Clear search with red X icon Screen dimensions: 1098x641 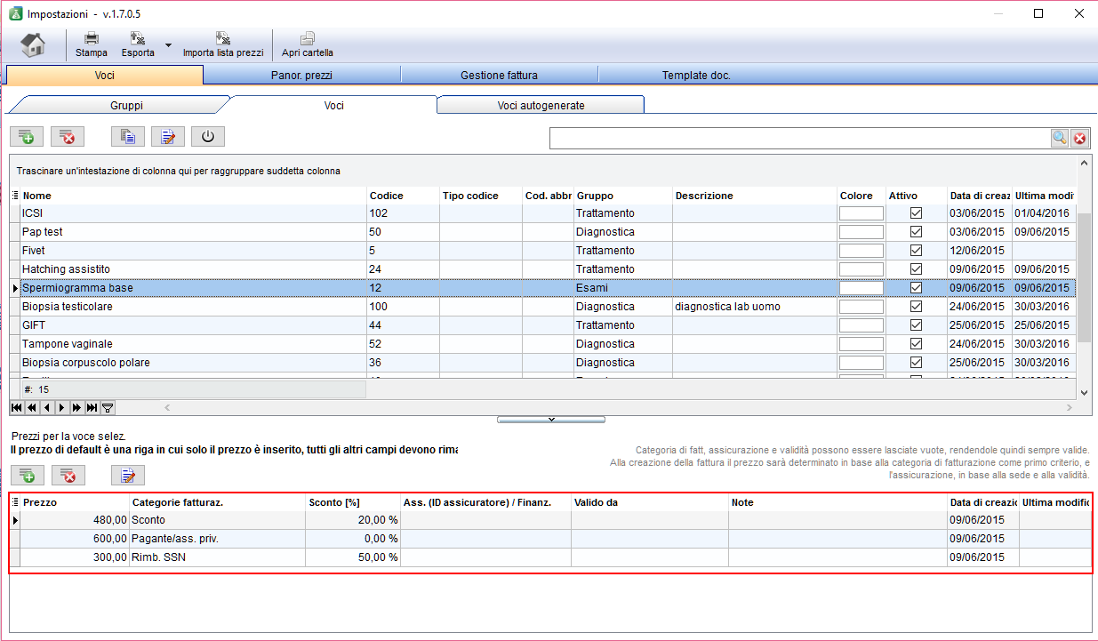tap(1079, 138)
